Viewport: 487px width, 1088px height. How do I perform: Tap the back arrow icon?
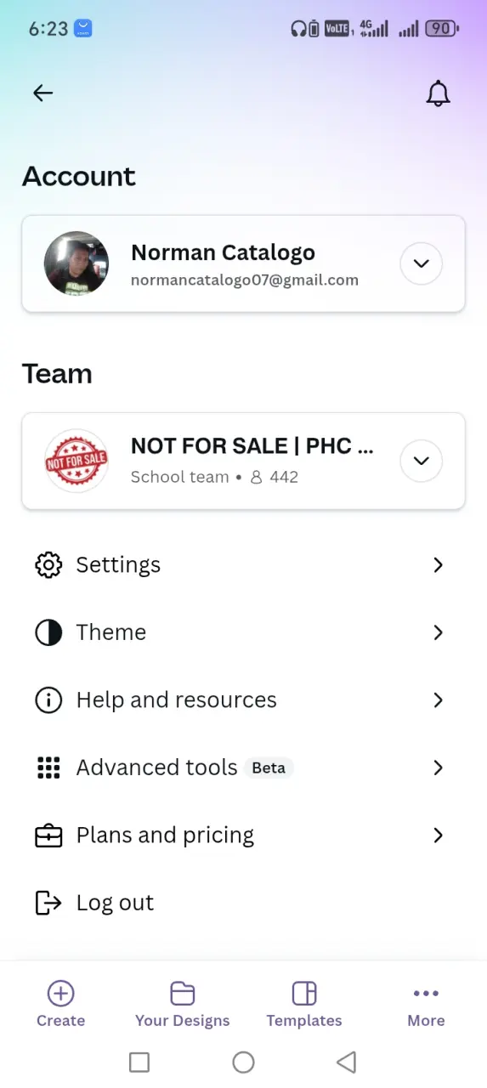coord(42,93)
